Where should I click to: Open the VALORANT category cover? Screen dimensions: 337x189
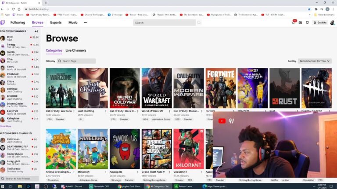(189, 149)
